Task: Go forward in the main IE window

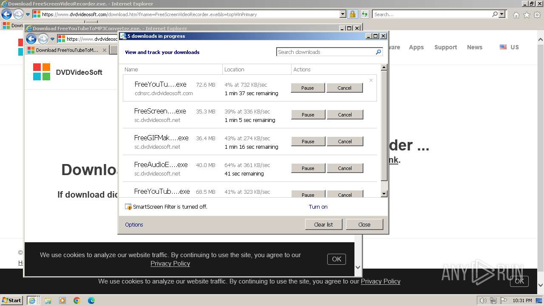Action: (x=18, y=14)
